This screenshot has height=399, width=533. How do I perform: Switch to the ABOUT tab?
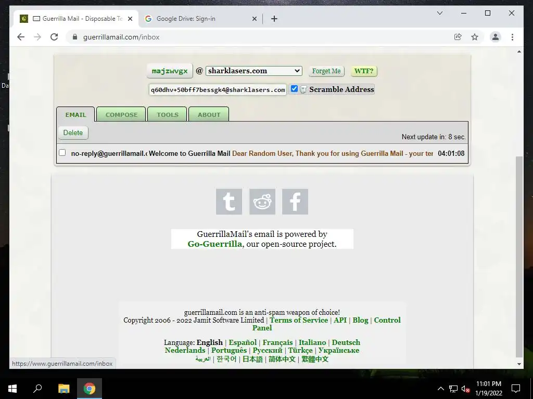209,114
